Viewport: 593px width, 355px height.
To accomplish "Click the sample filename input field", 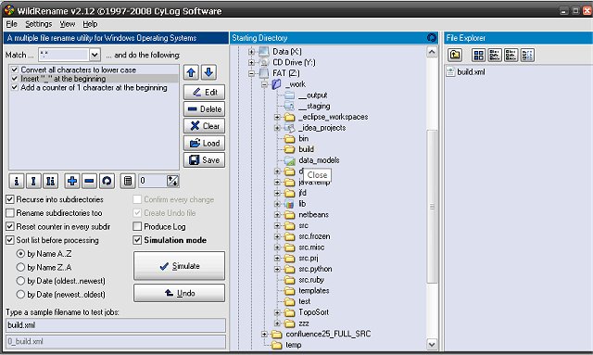I will 116,325.
